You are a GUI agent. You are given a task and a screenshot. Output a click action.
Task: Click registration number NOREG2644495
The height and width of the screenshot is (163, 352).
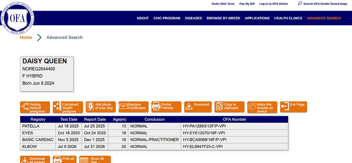[39, 69]
